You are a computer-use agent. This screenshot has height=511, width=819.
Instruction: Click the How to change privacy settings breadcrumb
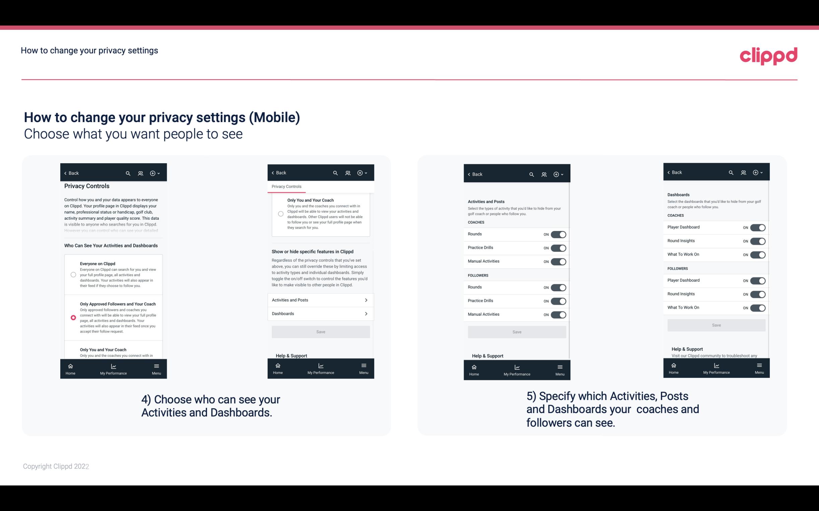click(x=89, y=50)
